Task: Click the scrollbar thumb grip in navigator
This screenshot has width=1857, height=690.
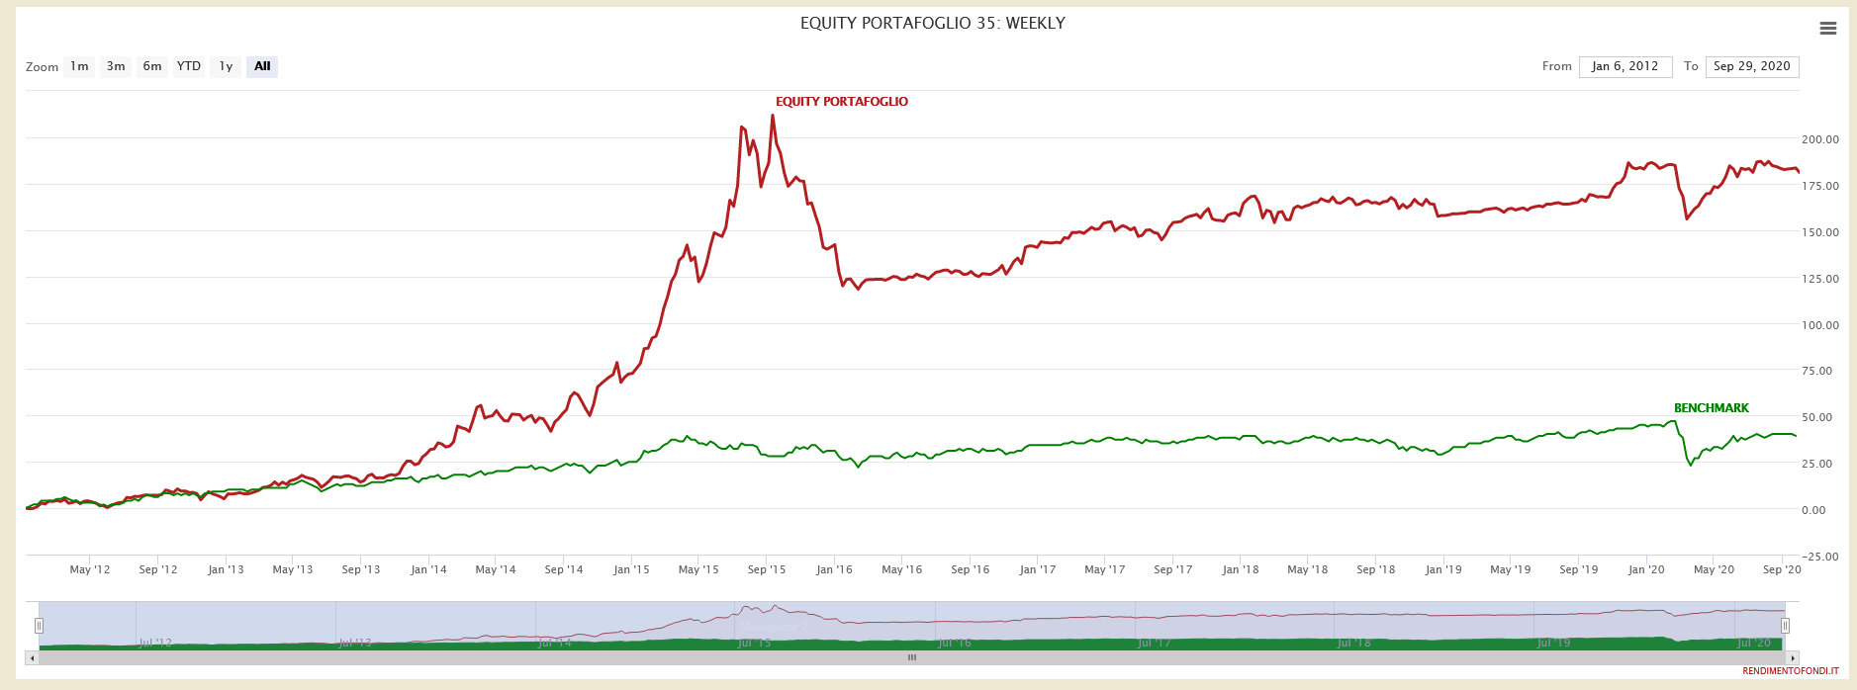Action: click(x=911, y=657)
